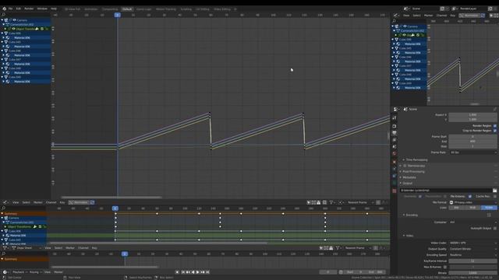The height and width of the screenshot is (280, 499).
Task: Open the Container dropdown
Action: (473, 222)
